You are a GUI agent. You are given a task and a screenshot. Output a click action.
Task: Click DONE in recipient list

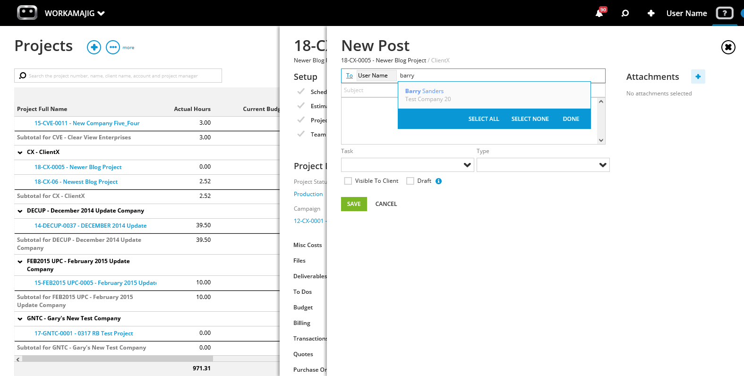tap(571, 119)
